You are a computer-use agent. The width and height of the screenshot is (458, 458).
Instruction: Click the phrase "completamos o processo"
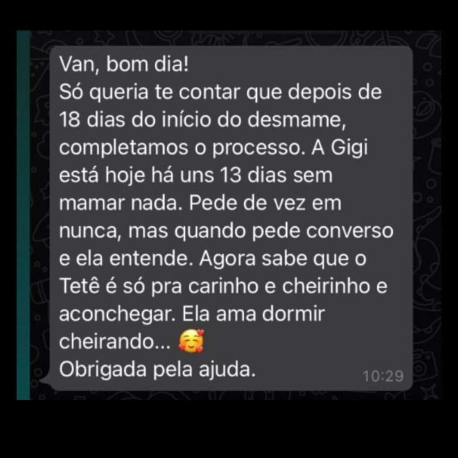[180, 148]
